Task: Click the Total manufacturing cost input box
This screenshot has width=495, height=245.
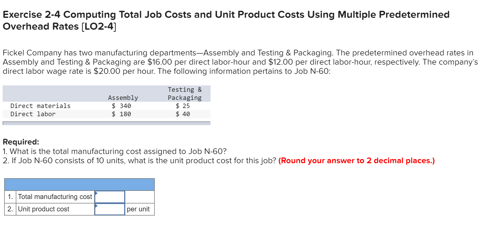Action: [109, 196]
